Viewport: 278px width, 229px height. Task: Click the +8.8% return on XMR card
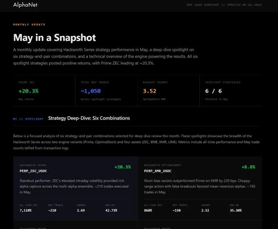point(249,167)
